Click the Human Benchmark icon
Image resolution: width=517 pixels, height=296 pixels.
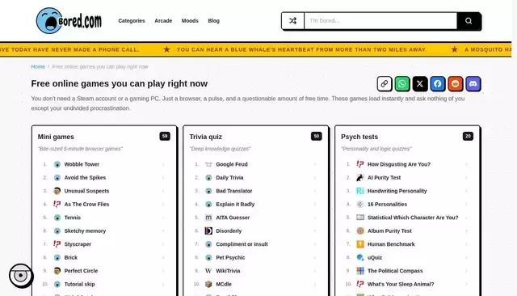click(x=360, y=244)
